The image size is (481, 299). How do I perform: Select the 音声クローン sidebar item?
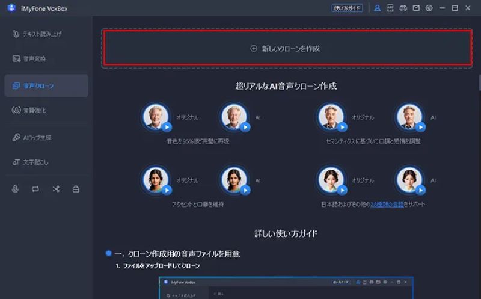tap(46, 85)
